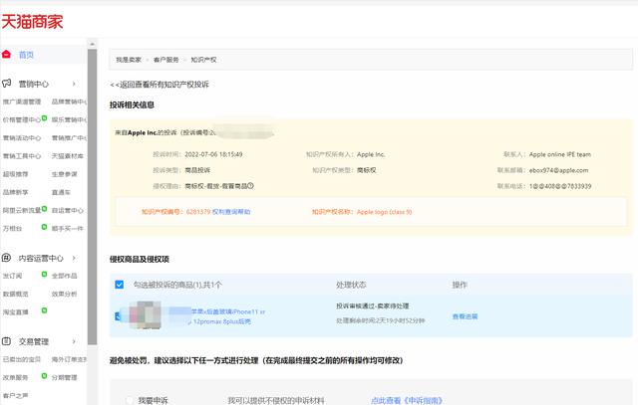This screenshot has width=638, height=405.
Task: Click the help icon after 假冒商品
Action: click(x=250, y=186)
